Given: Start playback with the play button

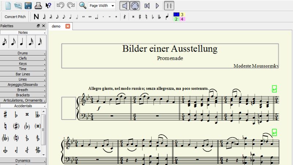Looking at the screenshot, I should [157, 6].
